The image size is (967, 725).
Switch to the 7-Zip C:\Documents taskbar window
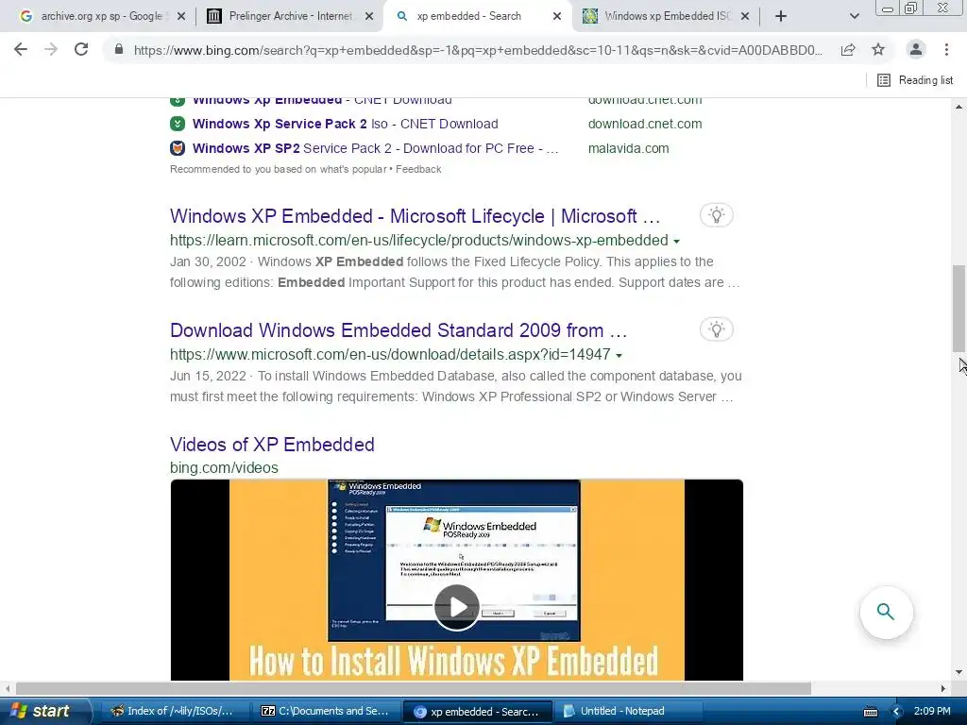(x=326, y=712)
